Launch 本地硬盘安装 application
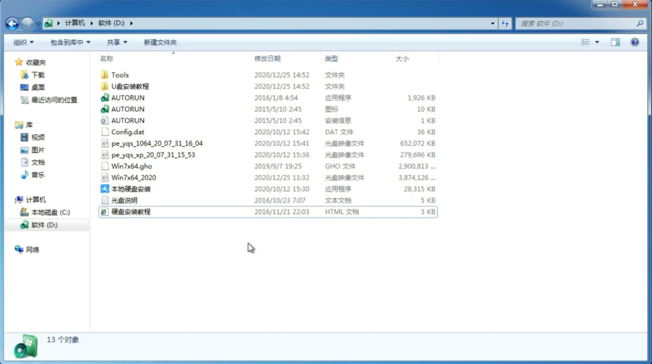652x364 pixels. 130,189
